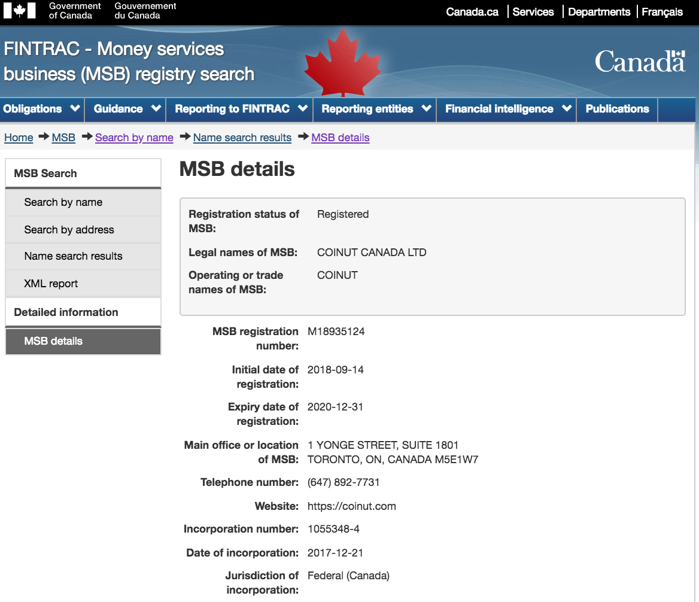
Task: Go to Canada.ca link
Action: (x=472, y=12)
